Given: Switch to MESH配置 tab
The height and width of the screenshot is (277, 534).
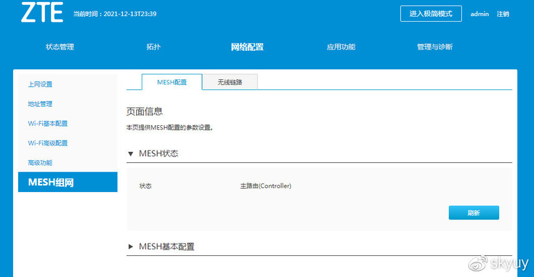Looking at the screenshot, I should click(x=172, y=82).
